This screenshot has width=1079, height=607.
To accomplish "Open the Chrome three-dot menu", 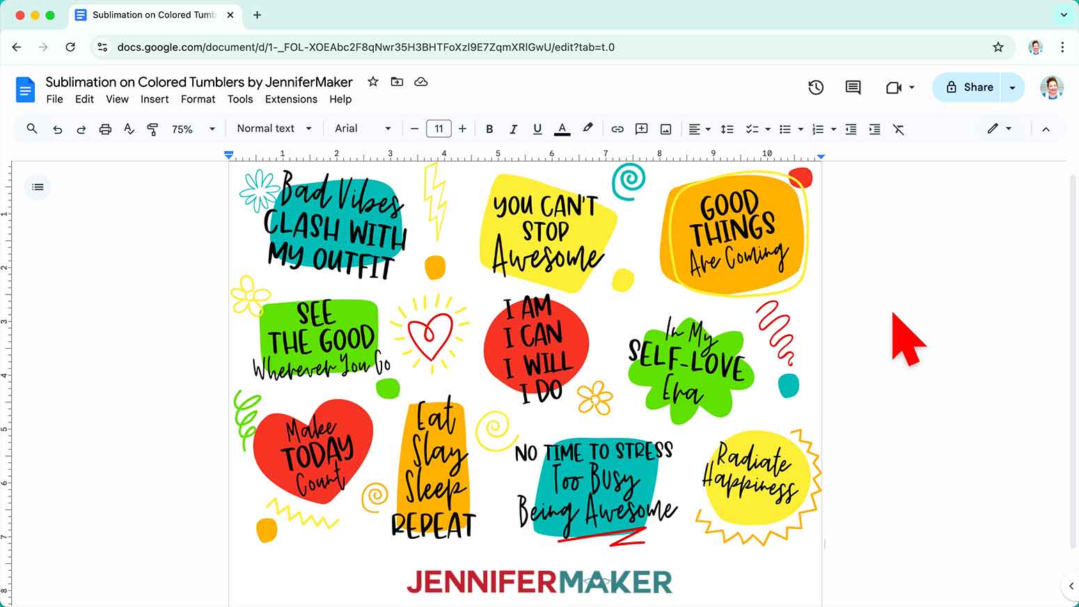I will (1062, 47).
